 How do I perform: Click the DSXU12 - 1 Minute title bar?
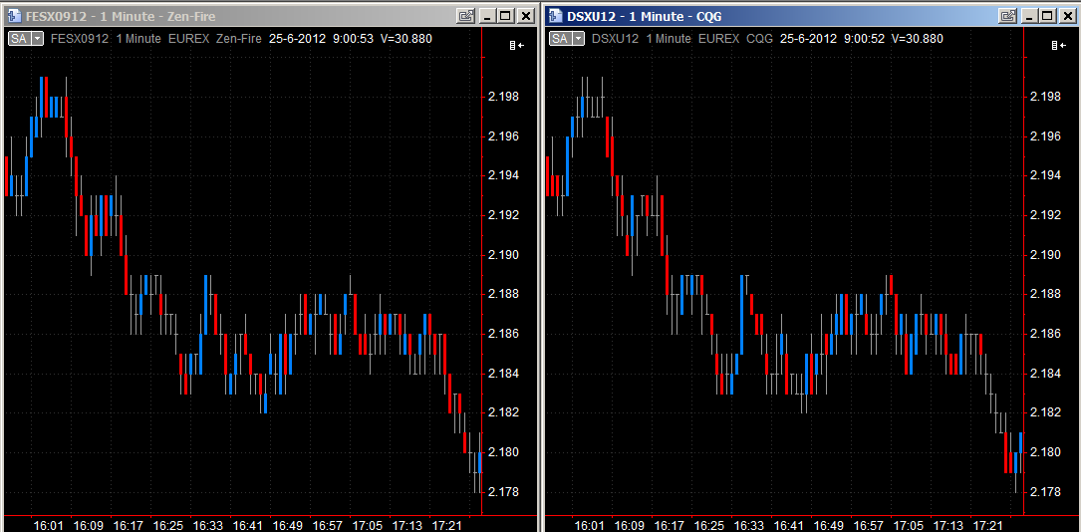tap(811, 15)
